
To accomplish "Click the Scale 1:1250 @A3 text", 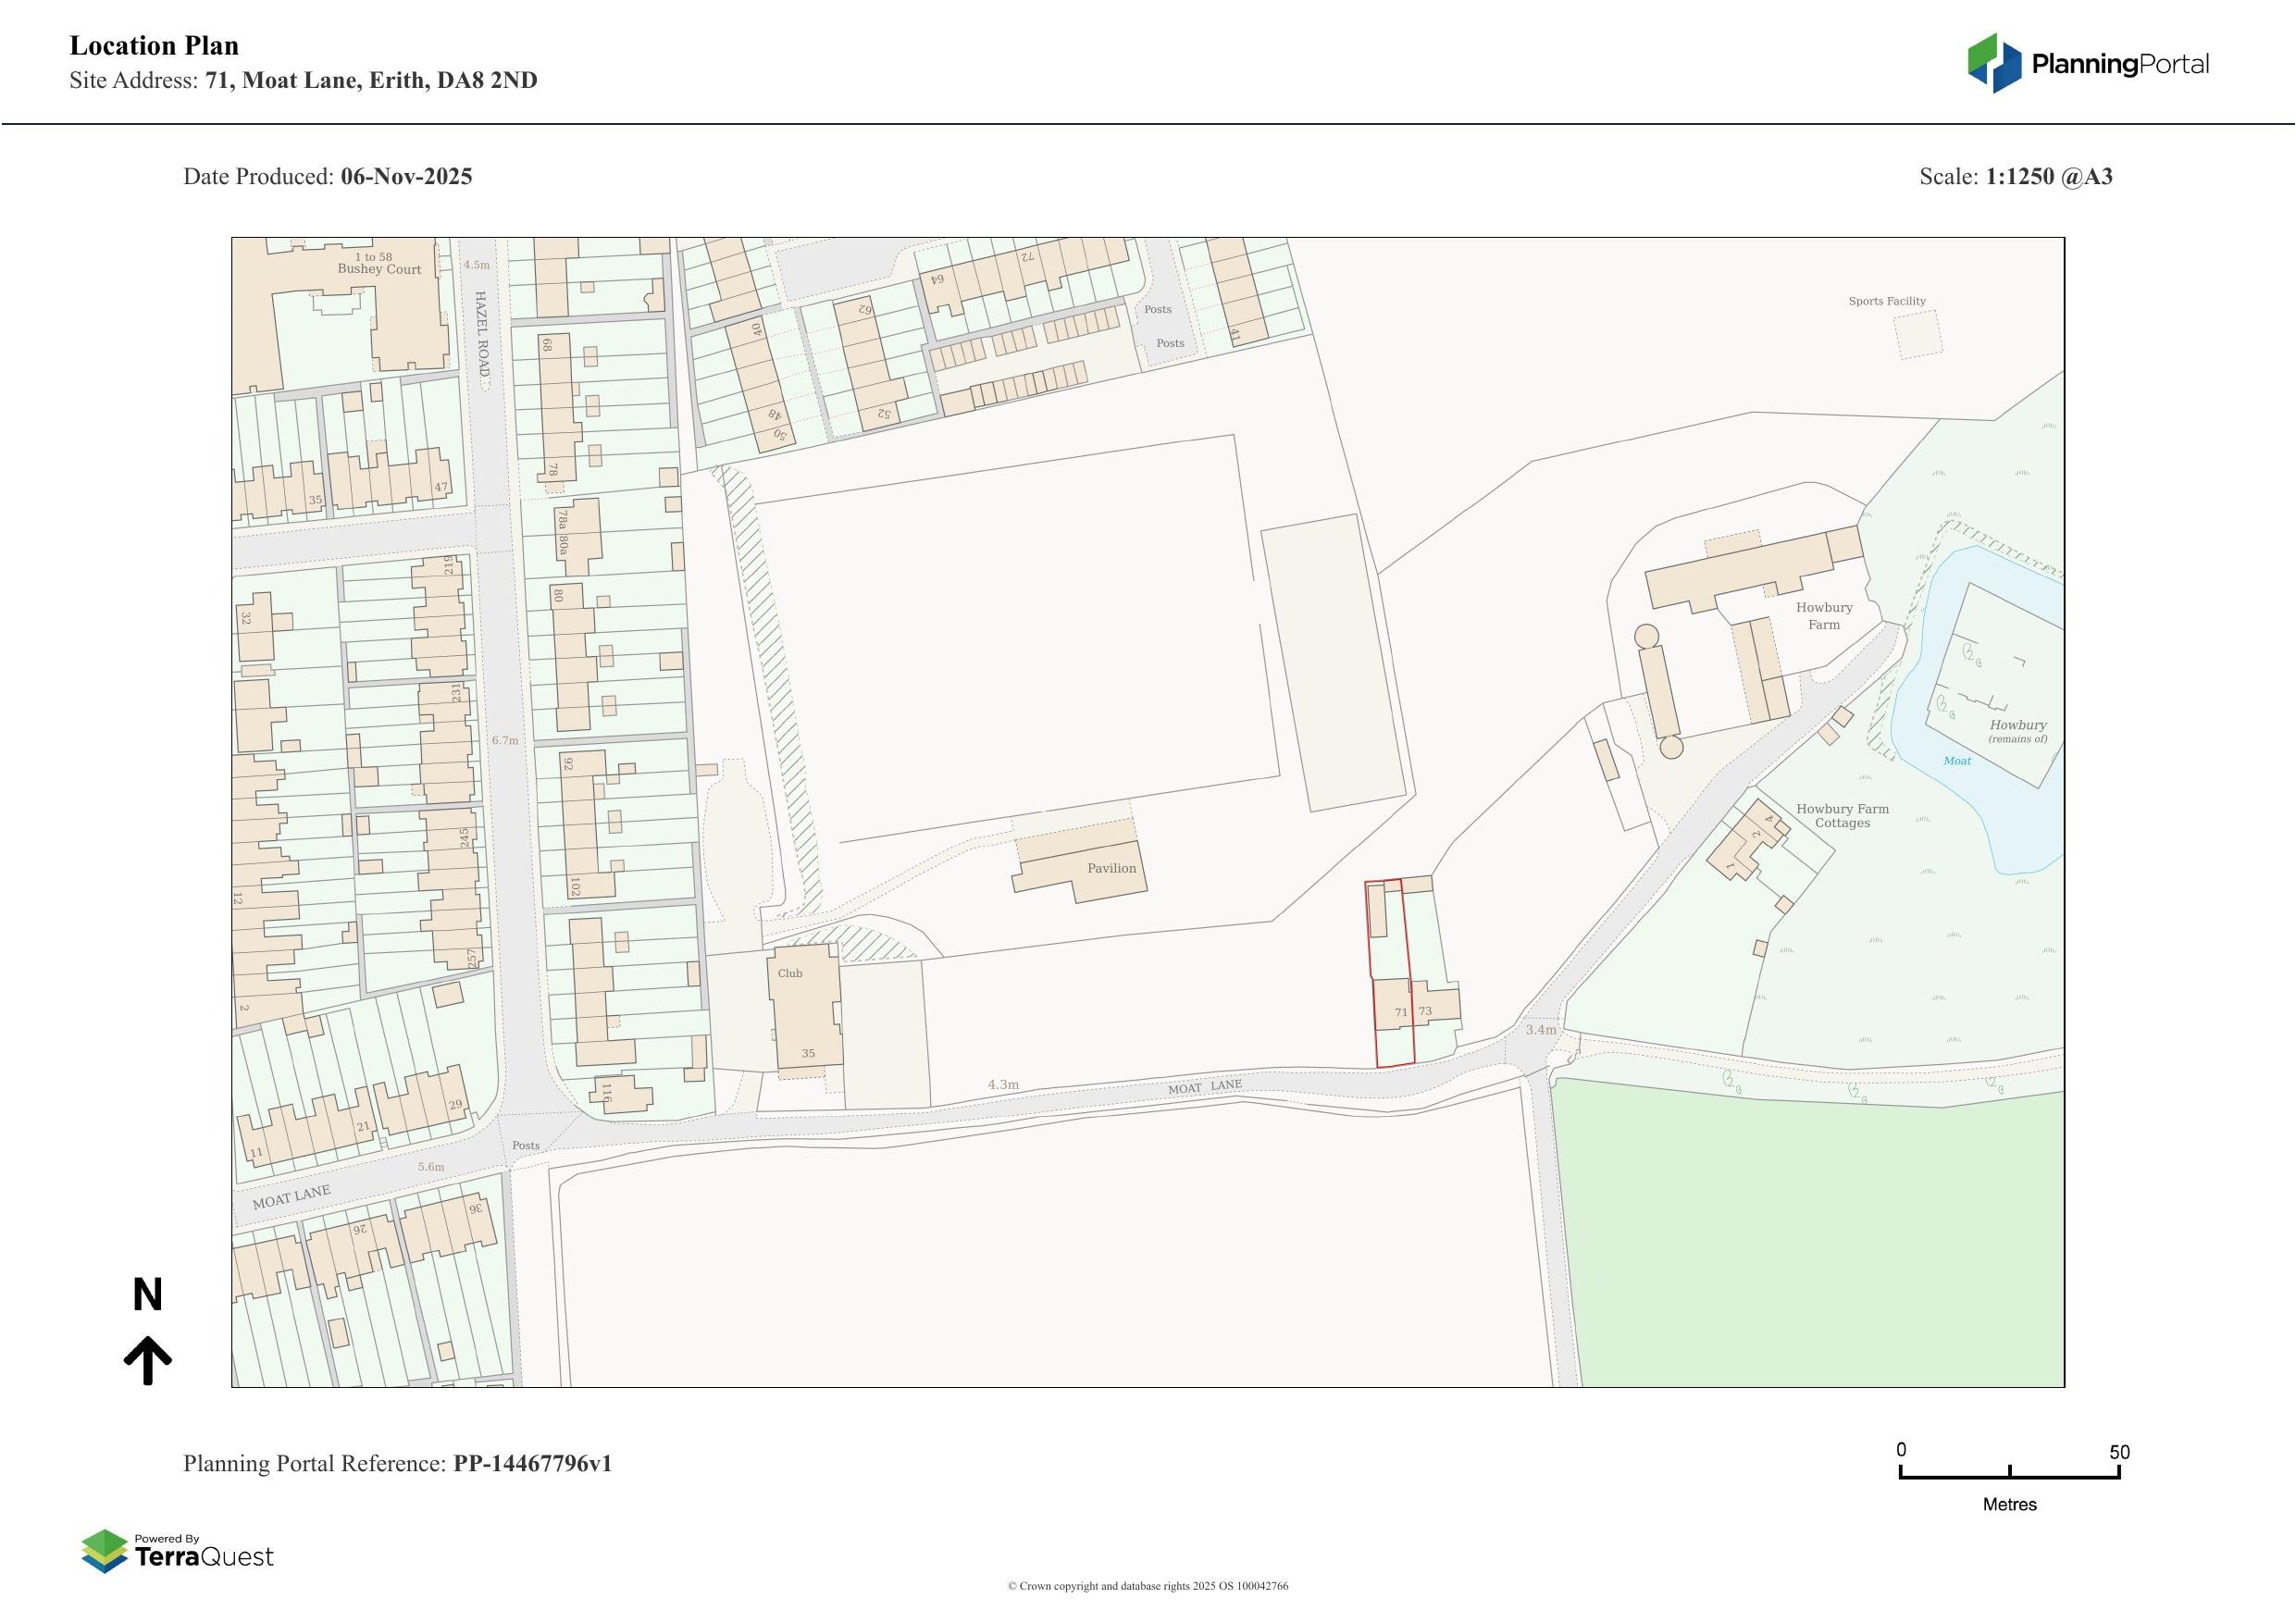I will pyautogui.click(x=2017, y=177).
